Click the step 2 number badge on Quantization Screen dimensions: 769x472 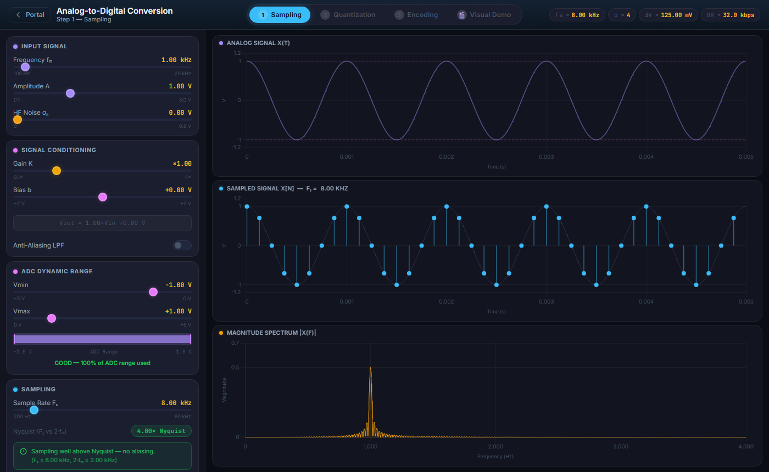[325, 15]
